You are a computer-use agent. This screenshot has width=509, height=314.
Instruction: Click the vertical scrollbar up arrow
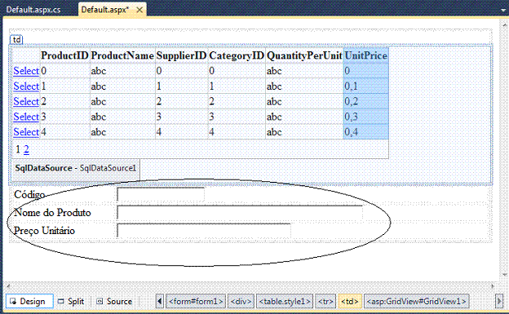click(x=505, y=24)
